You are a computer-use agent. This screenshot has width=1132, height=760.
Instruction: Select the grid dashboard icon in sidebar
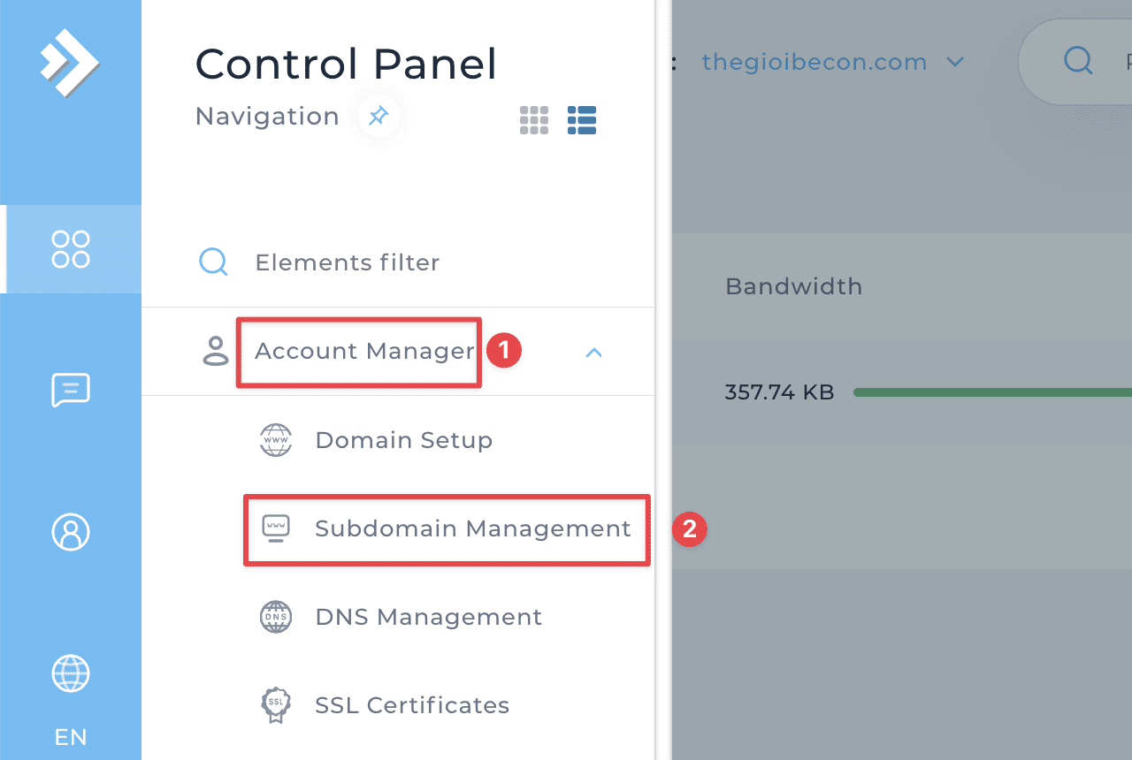click(x=71, y=249)
